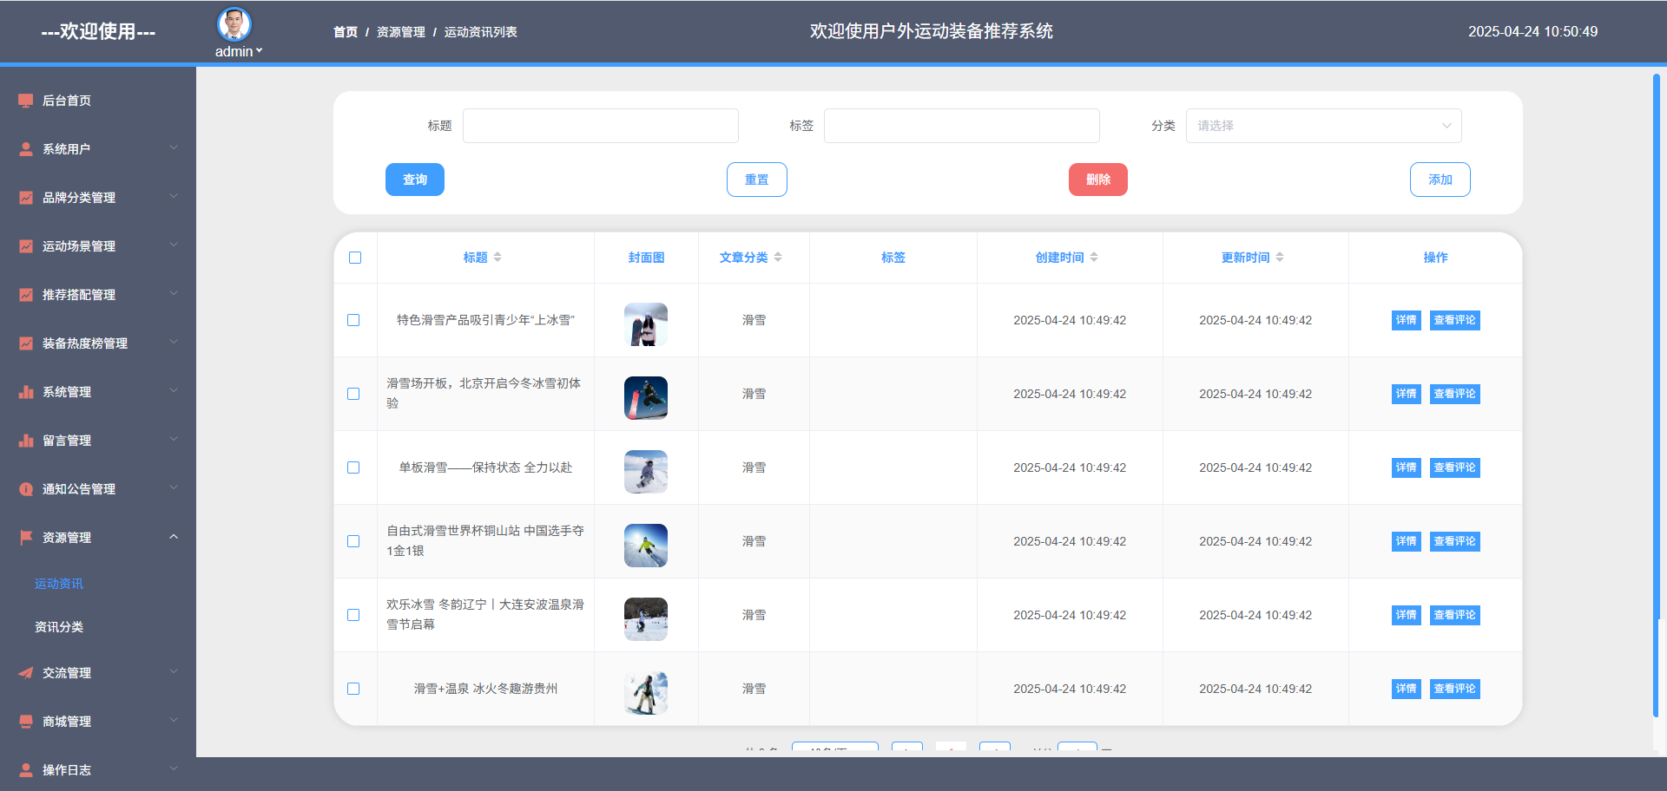
Task: Check the row 滑雪+温泉 冰火冬趣游贵州
Action: 353,689
